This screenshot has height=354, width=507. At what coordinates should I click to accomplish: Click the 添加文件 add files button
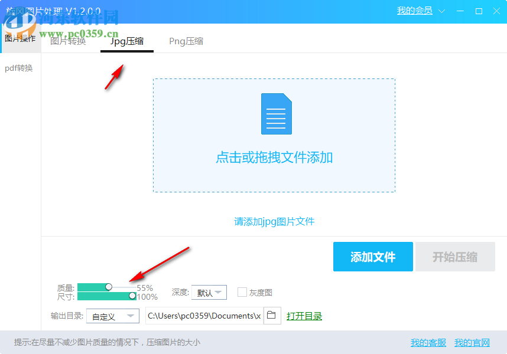pyautogui.click(x=373, y=257)
